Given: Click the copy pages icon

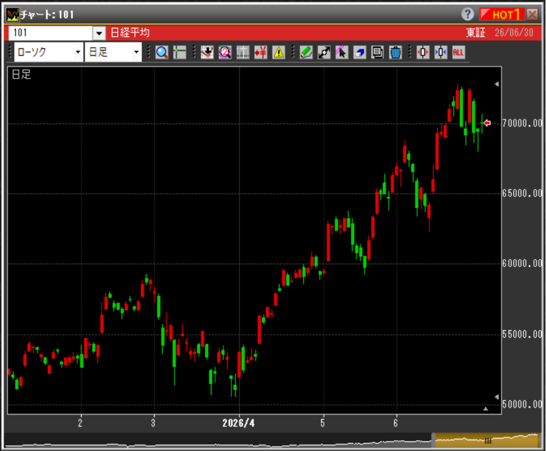Looking at the screenshot, I should 377,53.
